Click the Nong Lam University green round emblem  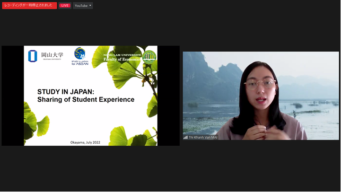tap(149, 57)
